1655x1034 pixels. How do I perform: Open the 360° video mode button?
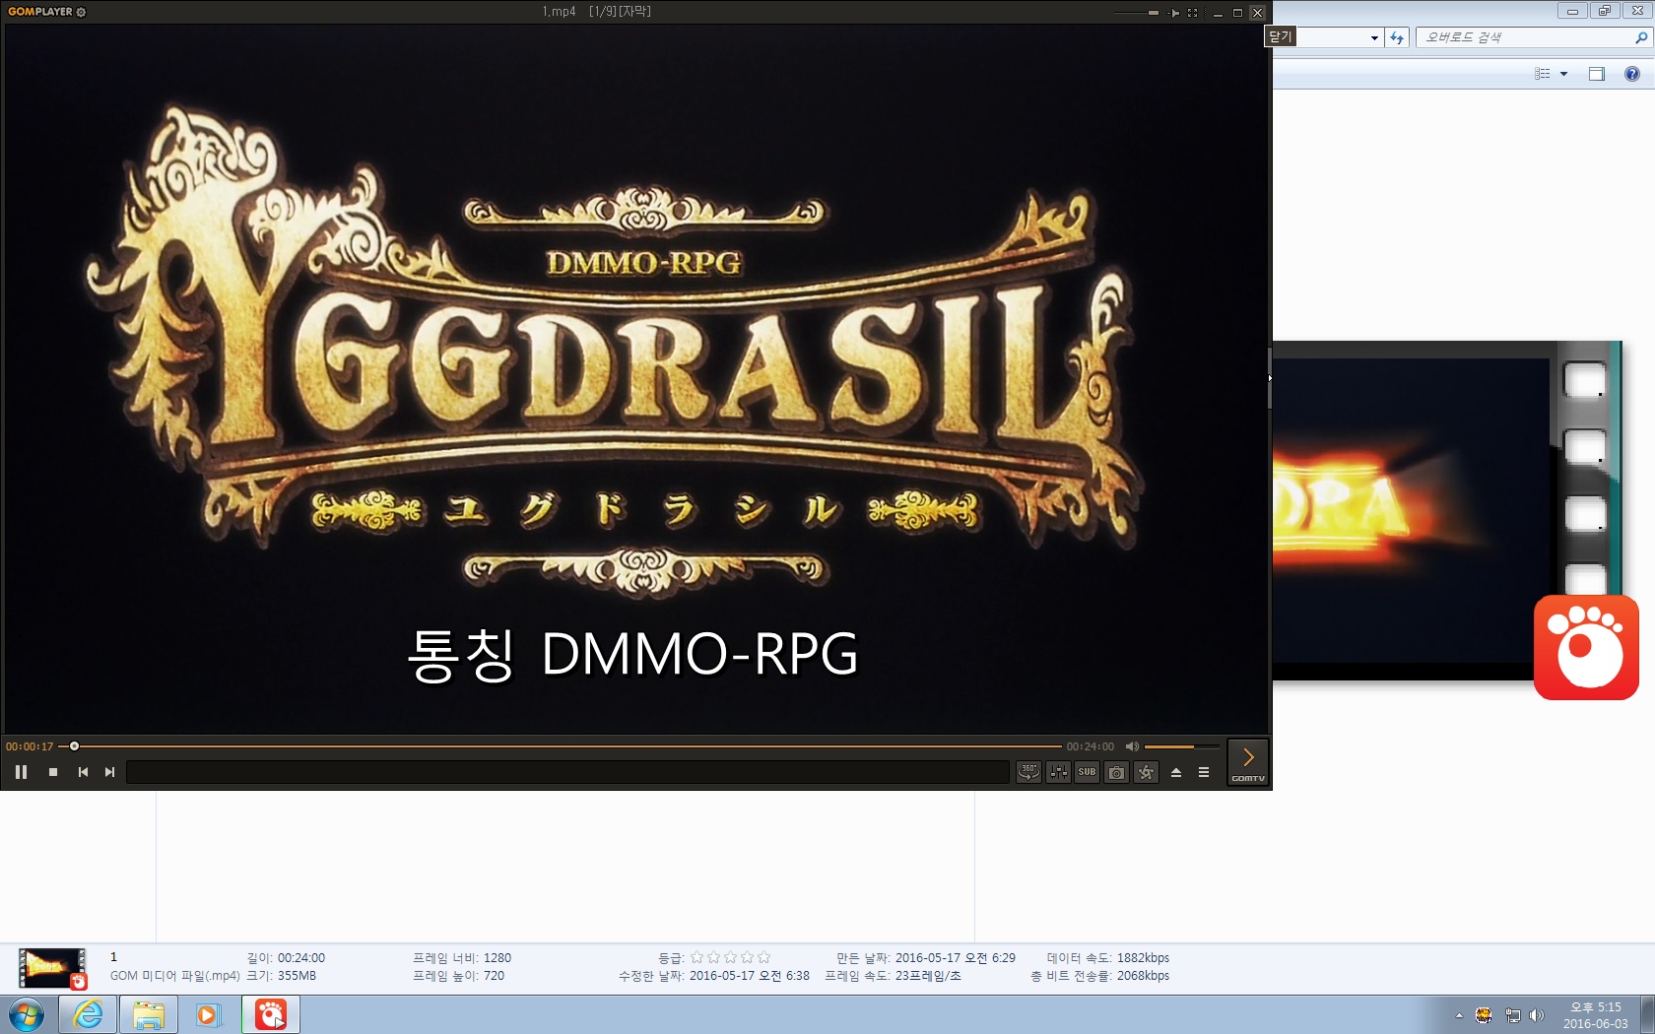(1028, 772)
